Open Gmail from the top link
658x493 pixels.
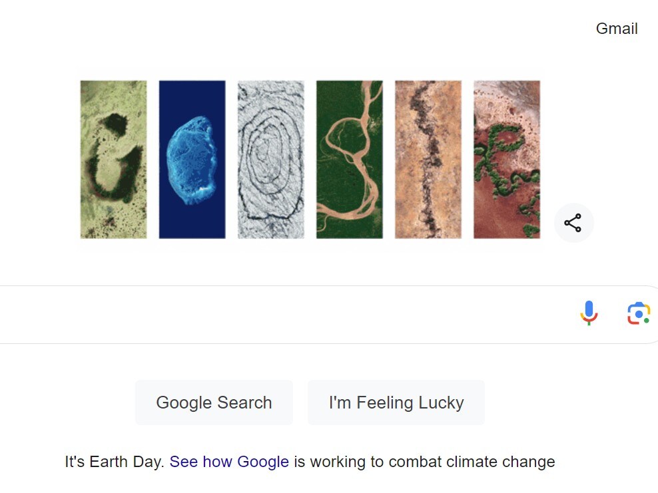click(617, 29)
